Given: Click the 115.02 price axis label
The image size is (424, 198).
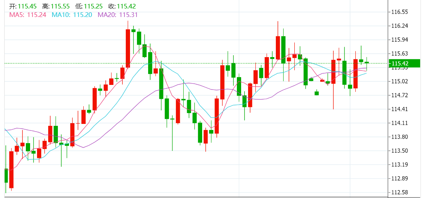Looking at the screenshot, I should [x=400, y=81].
